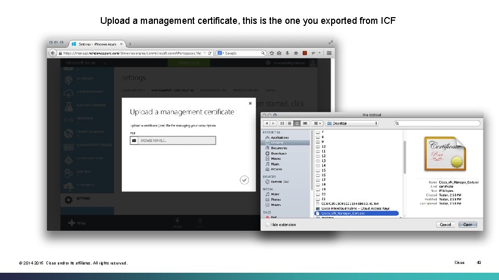Select Applications in Favorites sidebar
The height and width of the screenshot is (280, 499).
[280, 137]
